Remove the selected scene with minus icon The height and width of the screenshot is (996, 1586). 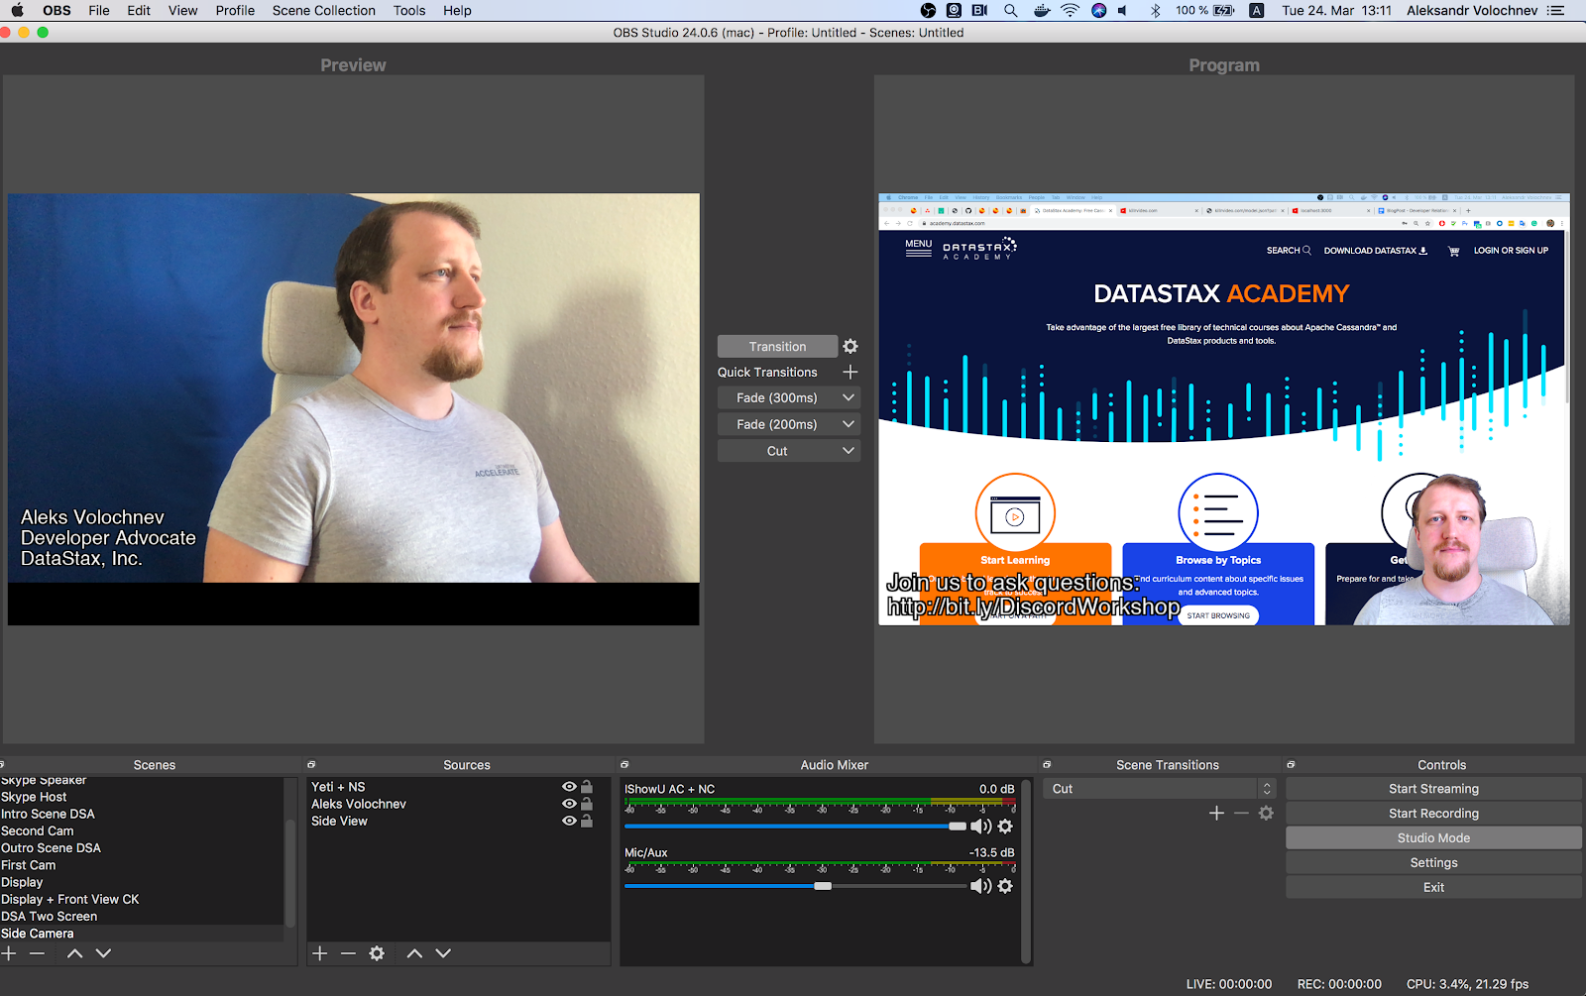(x=38, y=953)
